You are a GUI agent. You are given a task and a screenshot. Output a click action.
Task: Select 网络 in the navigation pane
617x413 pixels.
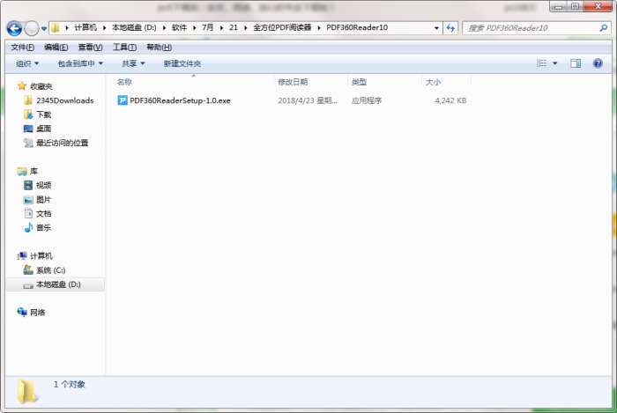point(38,313)
